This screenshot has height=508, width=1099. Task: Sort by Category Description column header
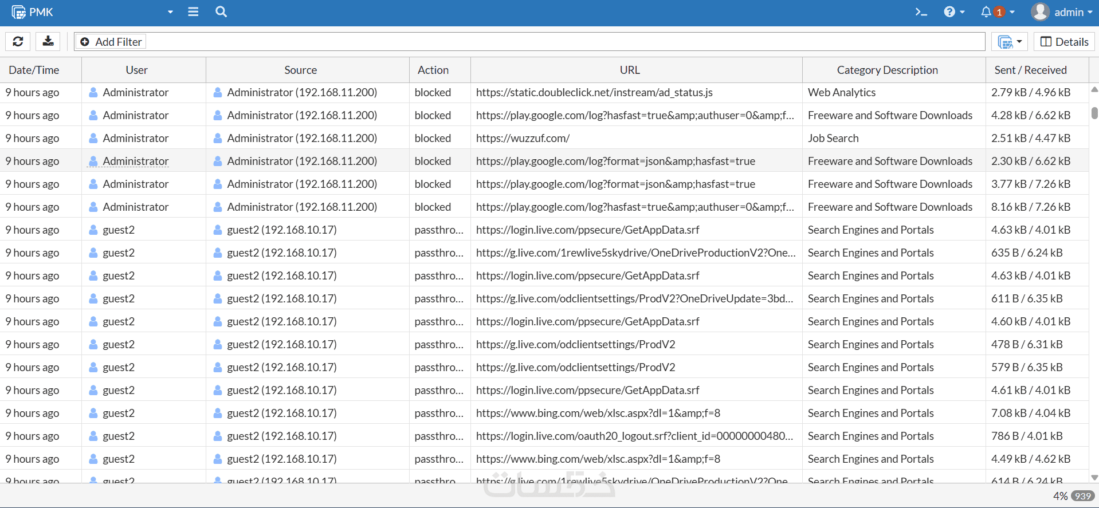887,70
